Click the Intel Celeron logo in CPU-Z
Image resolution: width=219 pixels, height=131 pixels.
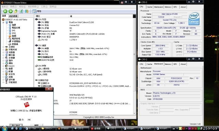tap(194, 18)
